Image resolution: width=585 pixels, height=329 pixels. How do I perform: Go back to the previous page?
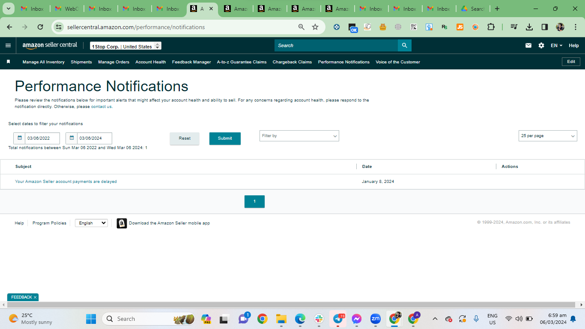tap(10, 27)
